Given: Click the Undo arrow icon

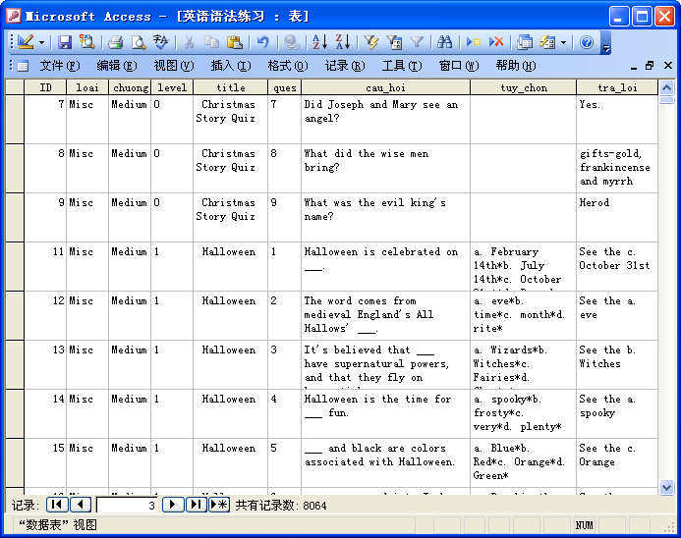Looking at the screenshot, I should pos(262,42).
